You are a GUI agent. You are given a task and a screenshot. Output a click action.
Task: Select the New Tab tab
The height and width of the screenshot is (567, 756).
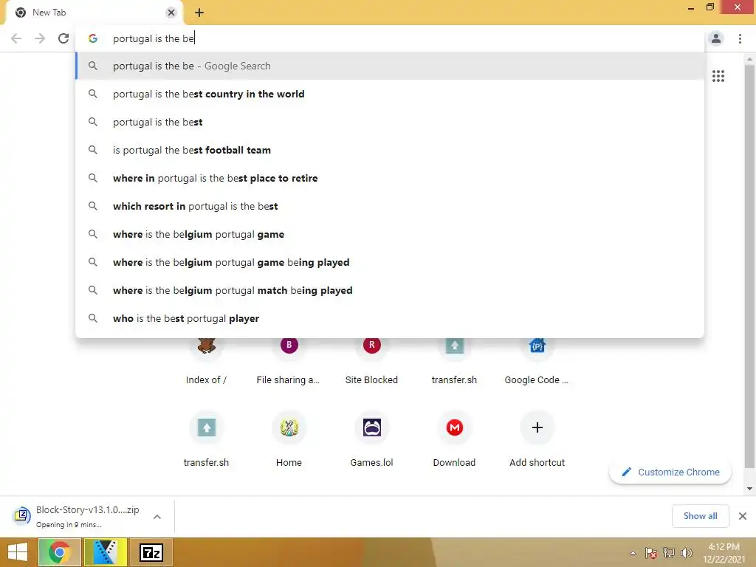tap(94, 13)
